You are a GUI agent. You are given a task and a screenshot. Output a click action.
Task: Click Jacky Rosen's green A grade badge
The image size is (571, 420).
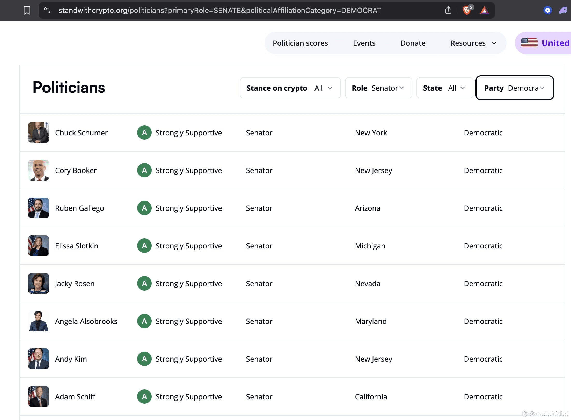click(144, 283)
